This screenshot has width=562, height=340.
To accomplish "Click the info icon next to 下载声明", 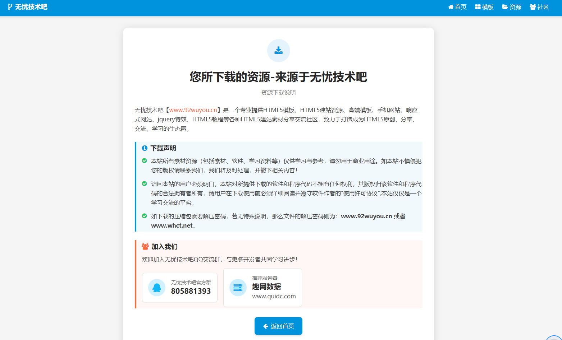I will 145,148.
